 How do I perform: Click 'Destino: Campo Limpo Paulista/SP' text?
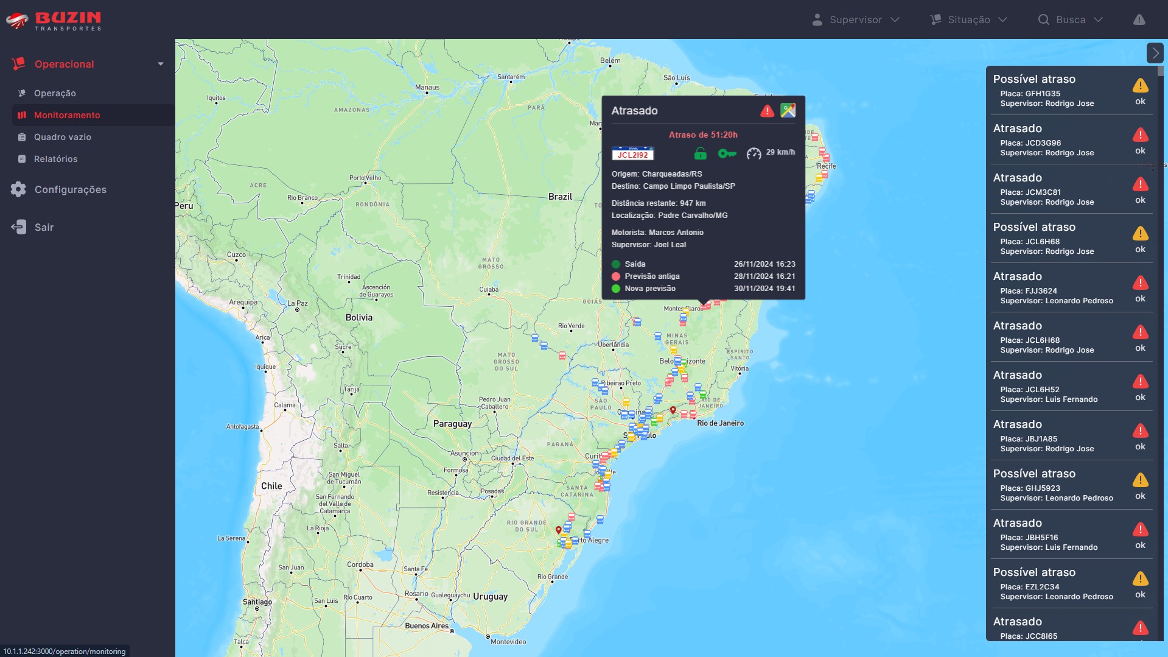click(673, 186)
